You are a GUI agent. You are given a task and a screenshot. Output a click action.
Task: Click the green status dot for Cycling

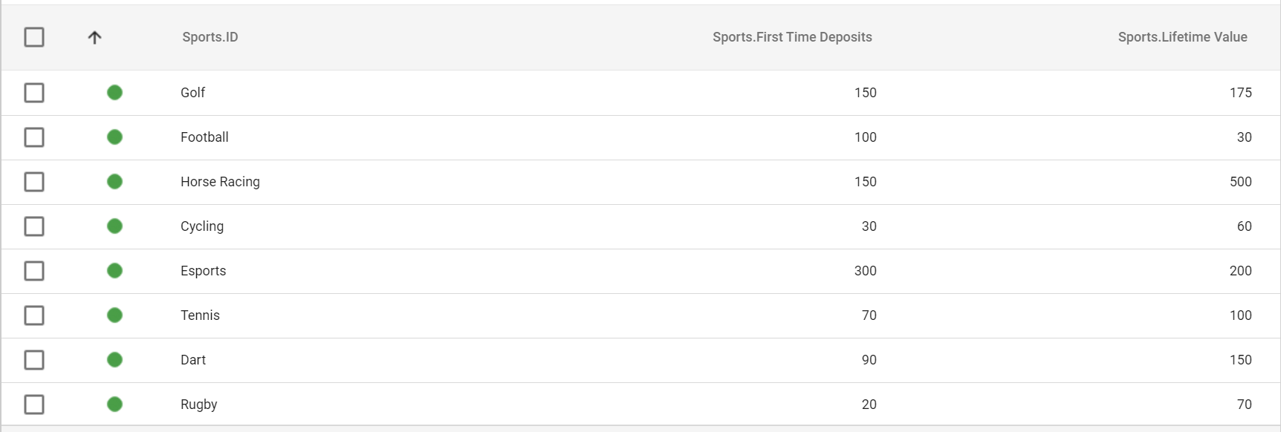pyautogui.click(x=114, y=226)
